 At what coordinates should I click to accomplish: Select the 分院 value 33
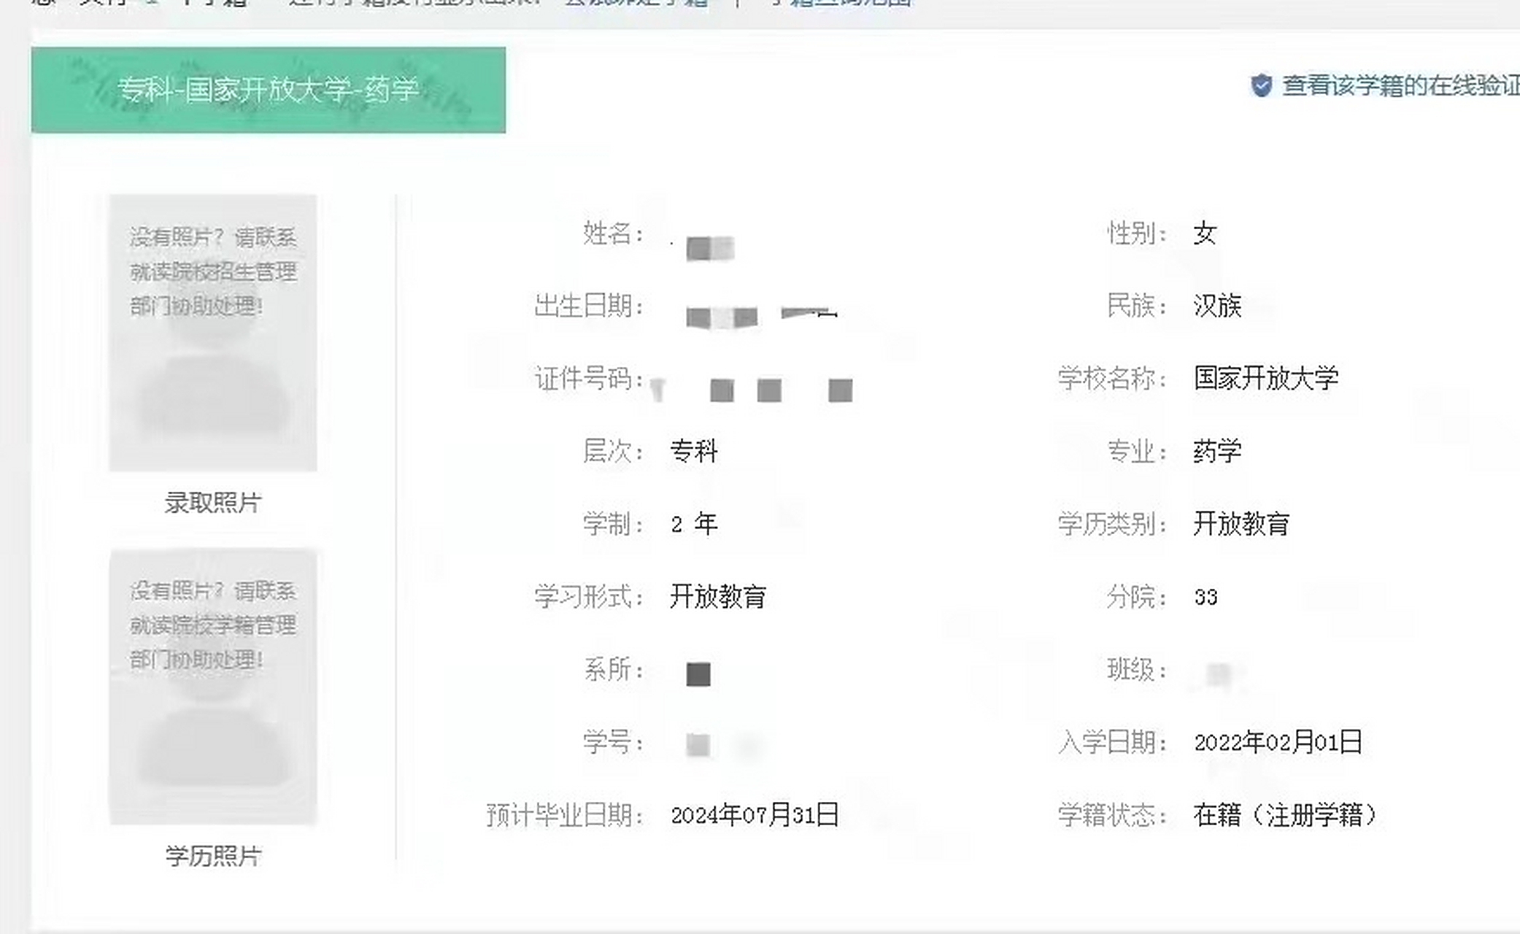[x=1205, y=597]
